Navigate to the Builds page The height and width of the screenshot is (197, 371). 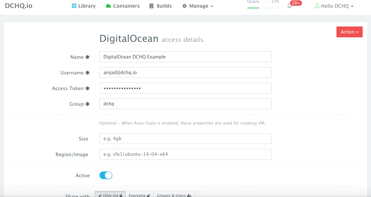point(161,6)
